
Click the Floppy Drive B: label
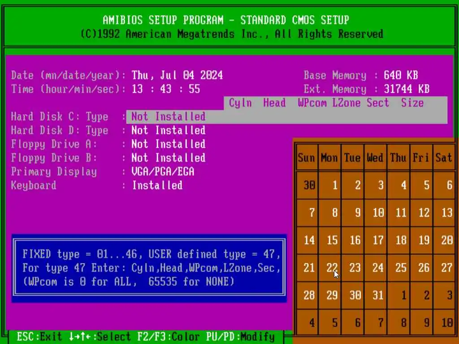tap(54, 158)
